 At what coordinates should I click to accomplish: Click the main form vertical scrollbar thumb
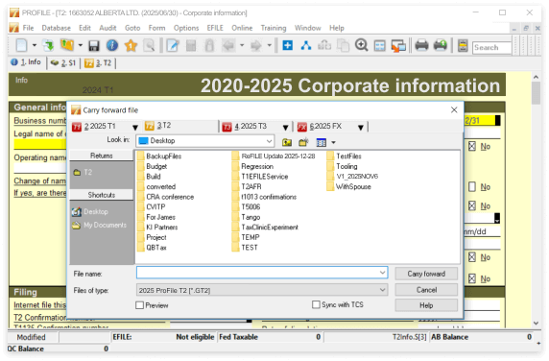pyautogui.click(x=537, y=93)
